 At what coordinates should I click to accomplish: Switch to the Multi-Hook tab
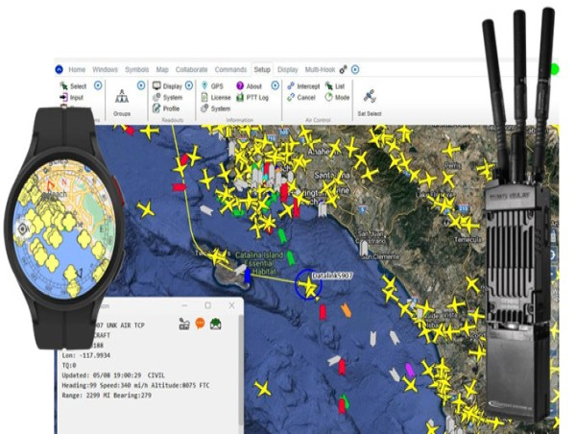click(x=320, y=69)
